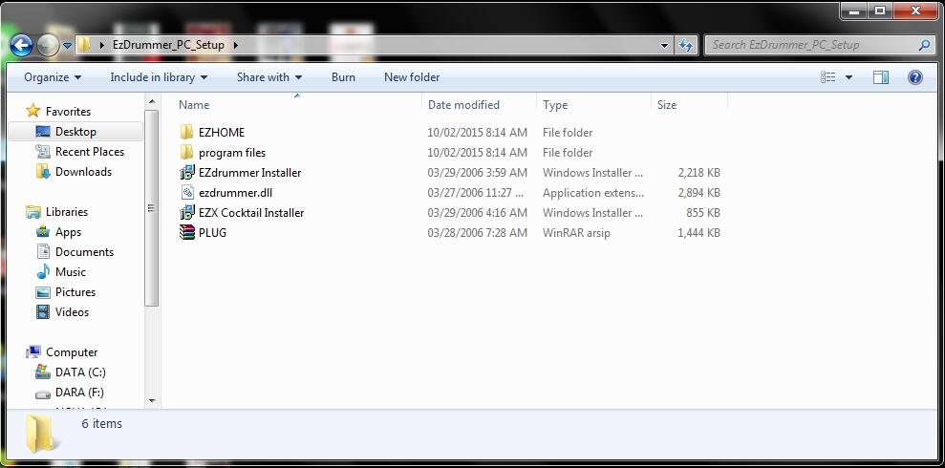Click the EZdrummer Installer file name
This screenshot has width=945, height=468.
(249, 172)
